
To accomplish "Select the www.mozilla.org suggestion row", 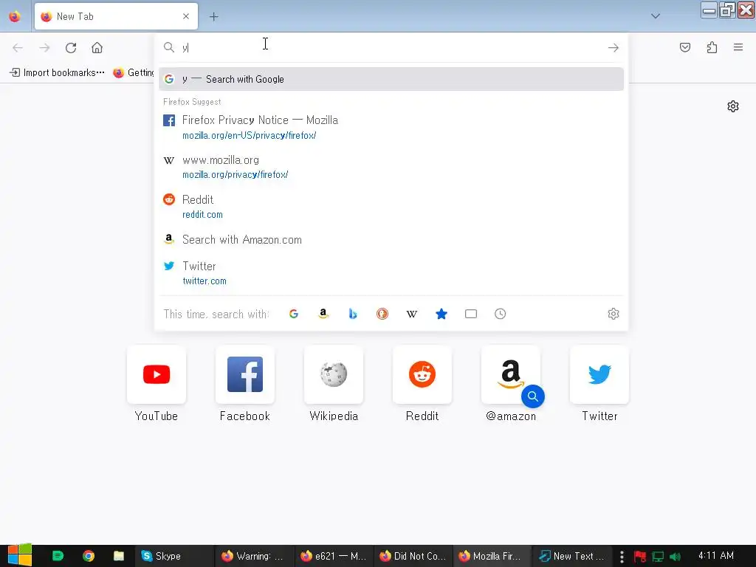I will click(x=391, y=167).
